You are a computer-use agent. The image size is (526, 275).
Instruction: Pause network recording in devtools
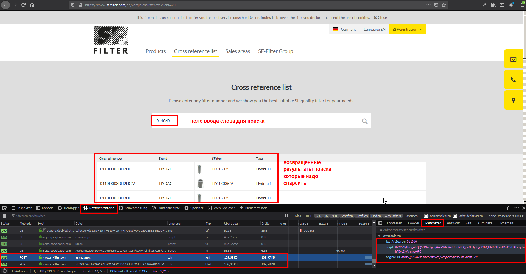tap(286, 216)
